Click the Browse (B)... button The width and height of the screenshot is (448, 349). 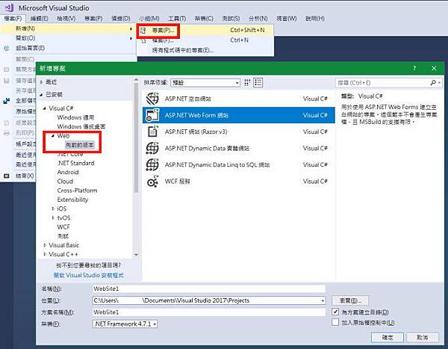point(350,300)
